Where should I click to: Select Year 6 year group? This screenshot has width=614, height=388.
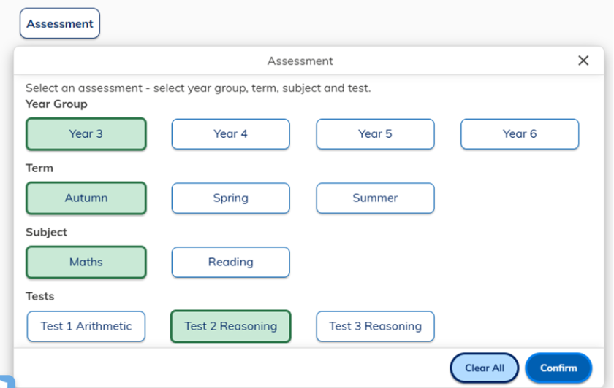520,134
